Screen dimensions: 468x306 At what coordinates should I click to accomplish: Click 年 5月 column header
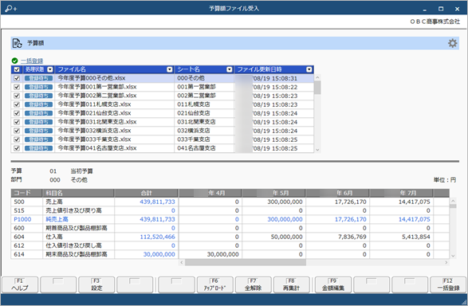click(273, 193)
